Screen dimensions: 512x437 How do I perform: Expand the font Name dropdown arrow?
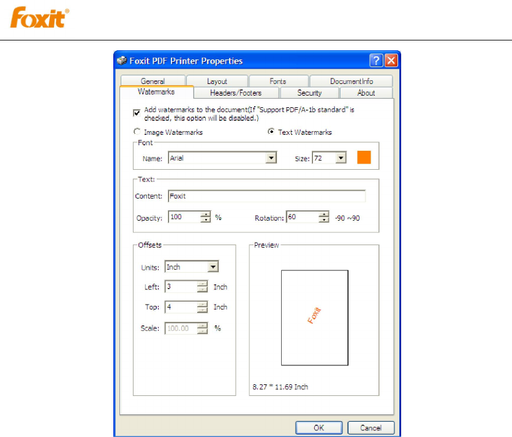tap(271, 158)
